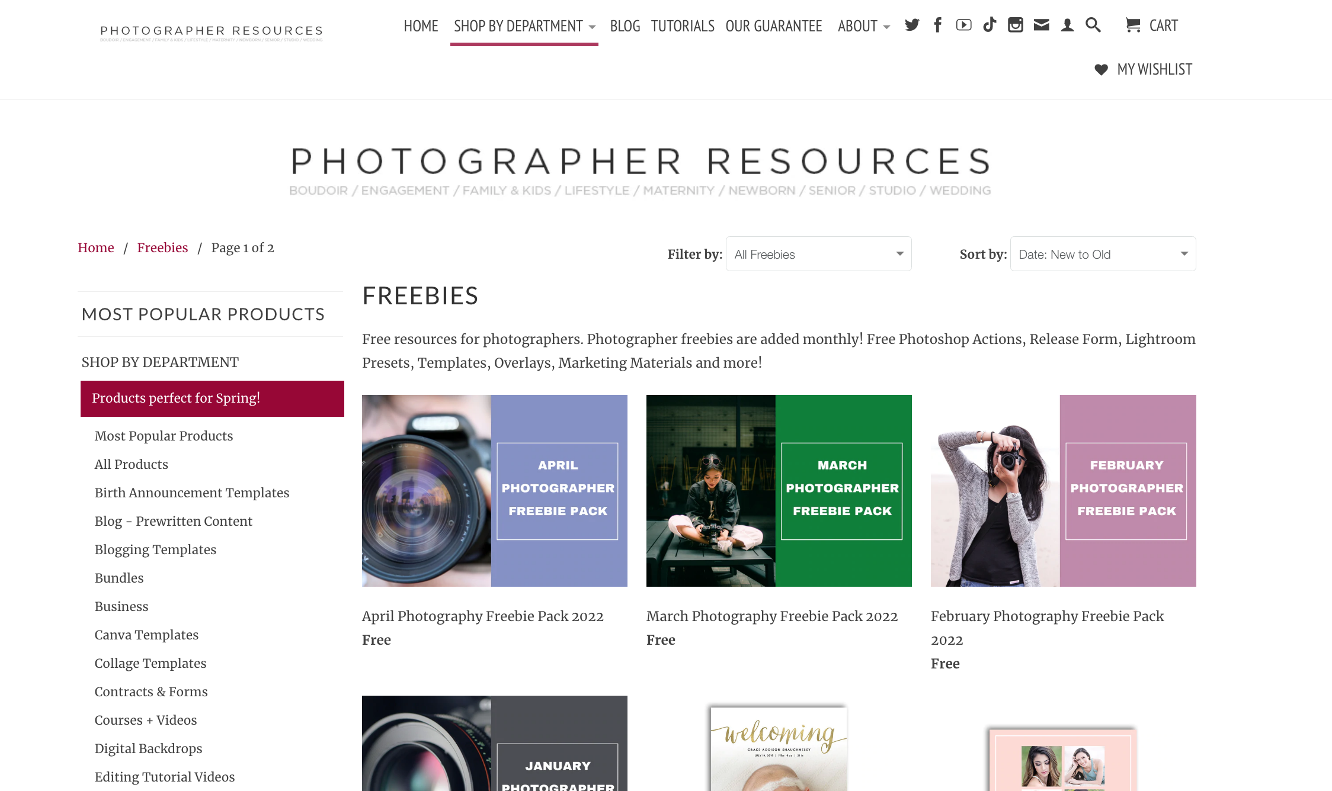Click the small Photographer Resources header logo
This screenshot has width=1332, height=791.
coord(212,33)
